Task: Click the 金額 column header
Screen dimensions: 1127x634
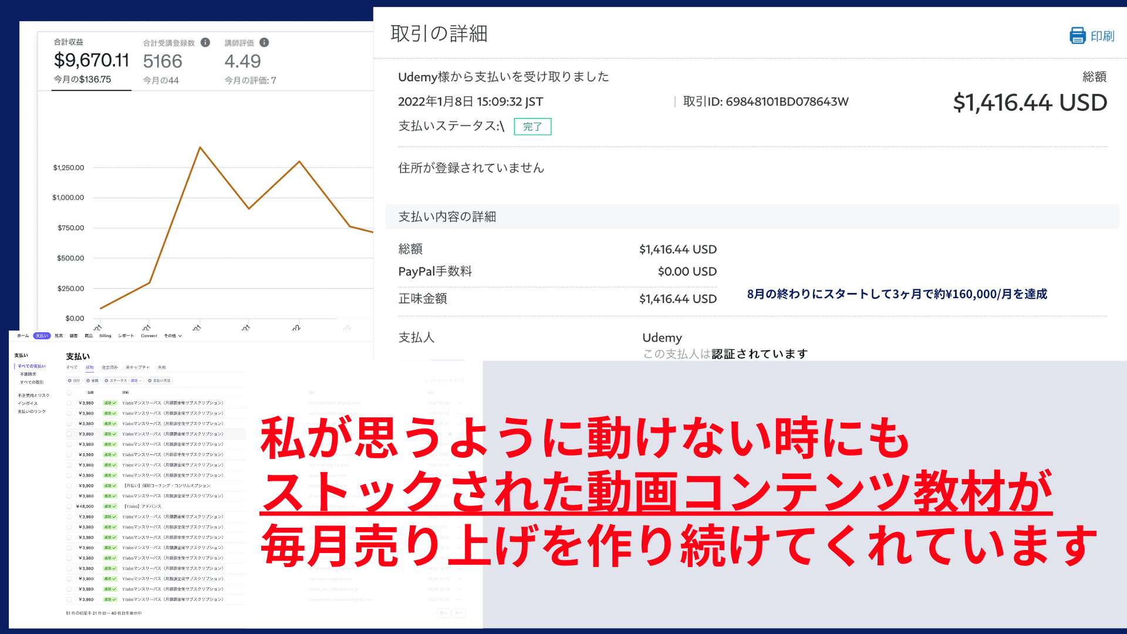Action: coord(90,392)
